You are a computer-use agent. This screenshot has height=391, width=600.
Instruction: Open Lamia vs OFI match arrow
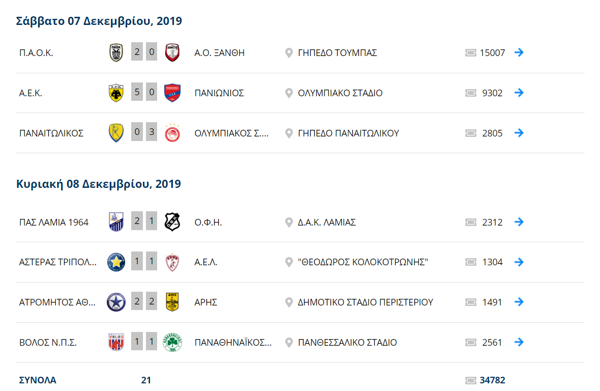(519, 222)
